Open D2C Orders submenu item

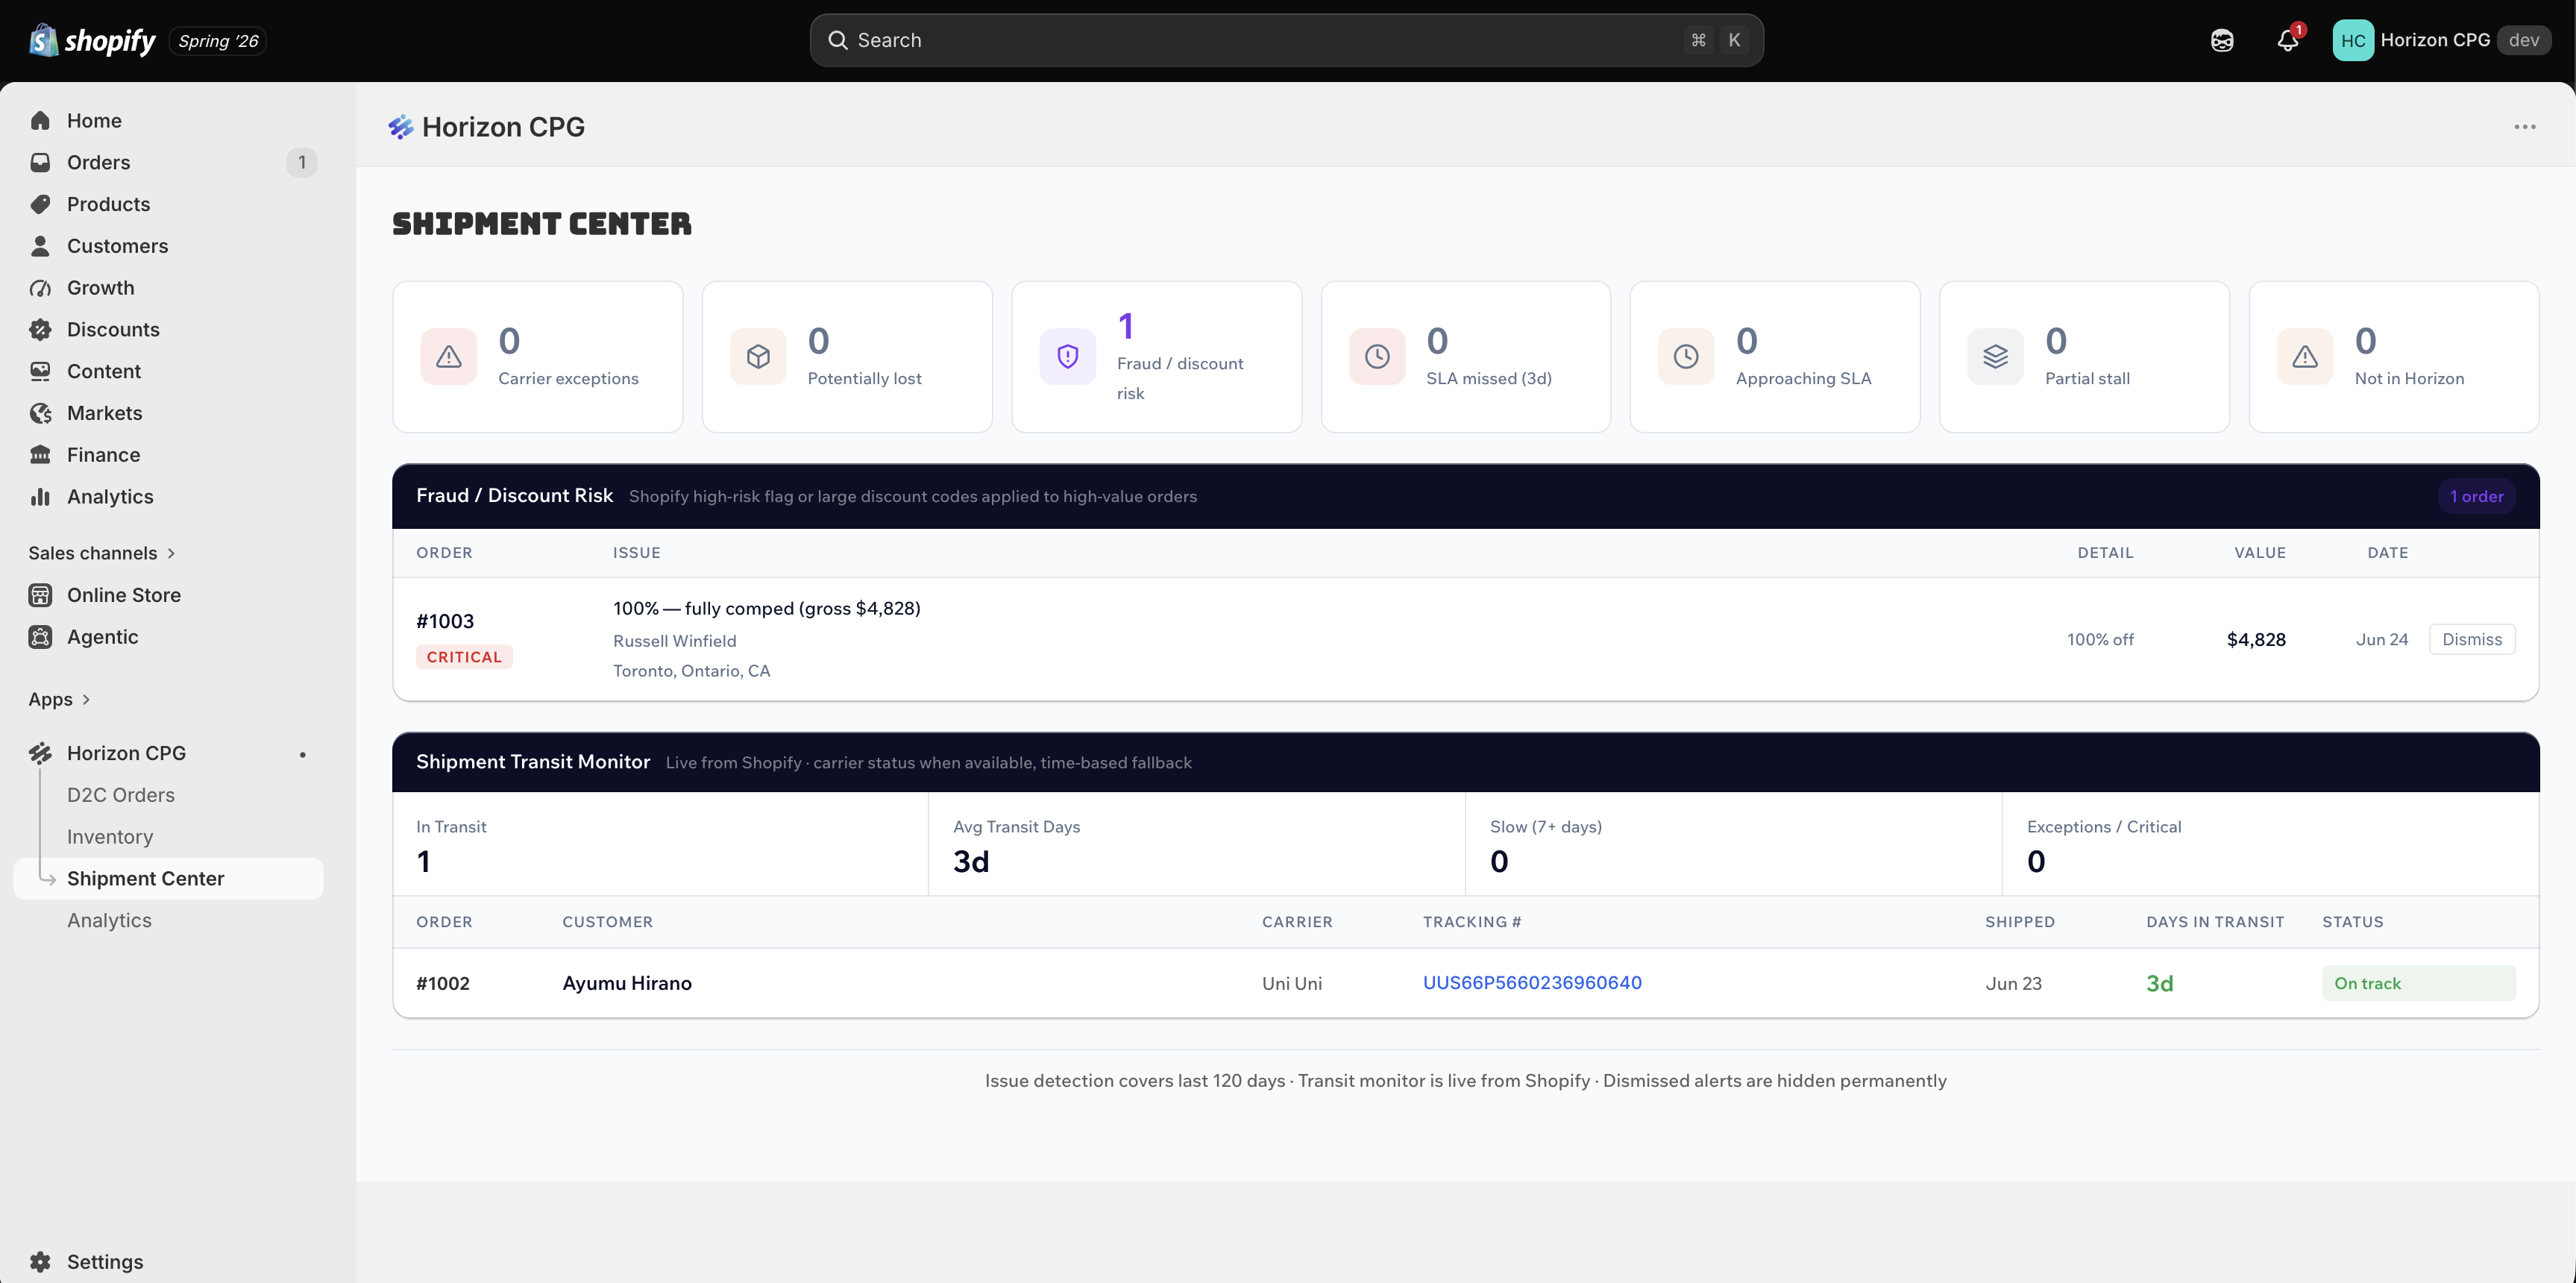point(121,795)
